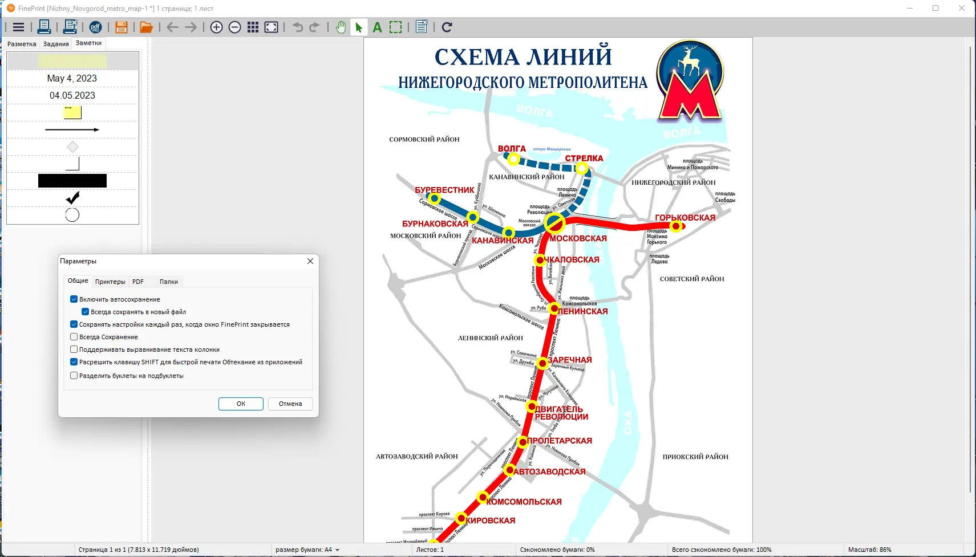Uncheck Включить автосохранение
This screenshot has height=557, width=976.
click(74, 299)
